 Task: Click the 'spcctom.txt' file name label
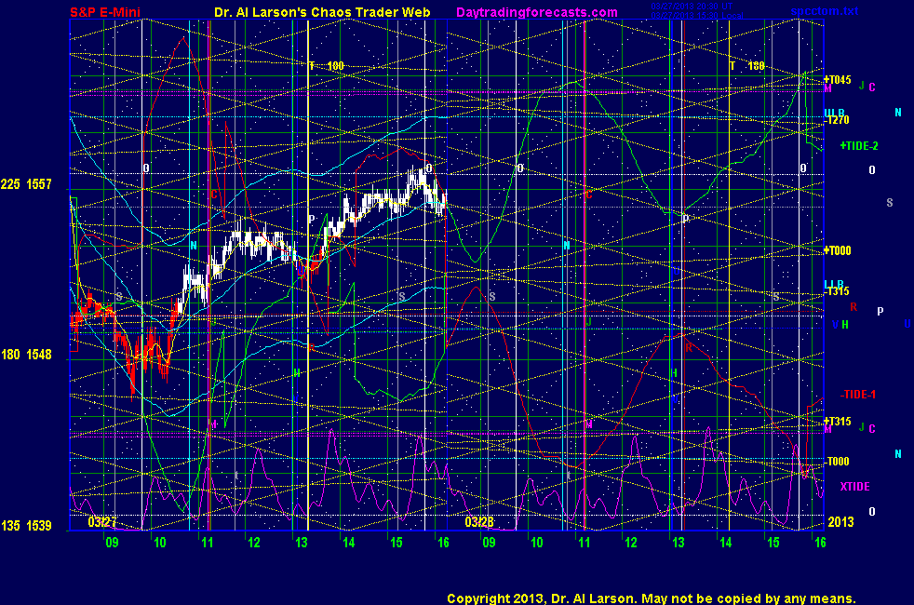pyautogui.click(x=825, y=11)
